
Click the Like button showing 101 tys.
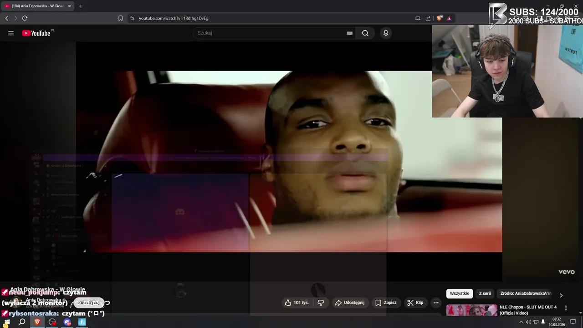pyautogui.click(x=296, y=302)
